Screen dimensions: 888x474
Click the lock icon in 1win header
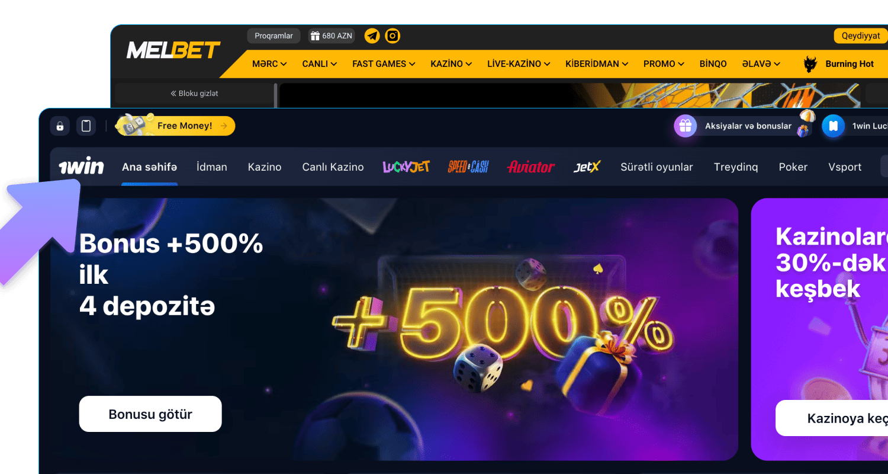60,126
